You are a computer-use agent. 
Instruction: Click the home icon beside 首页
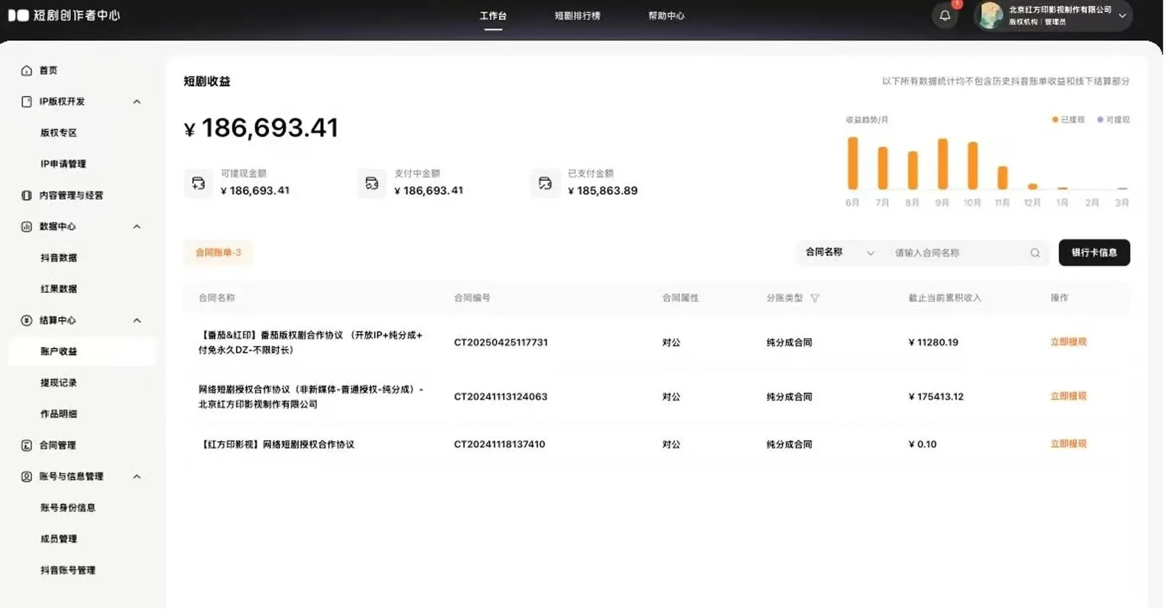coord(26,71)
